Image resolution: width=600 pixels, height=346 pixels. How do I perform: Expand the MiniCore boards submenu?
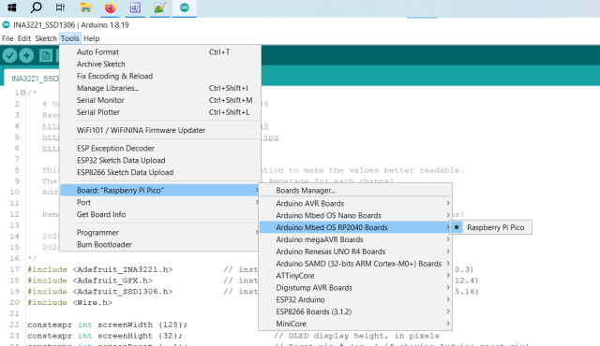click(x=355, y=324)
